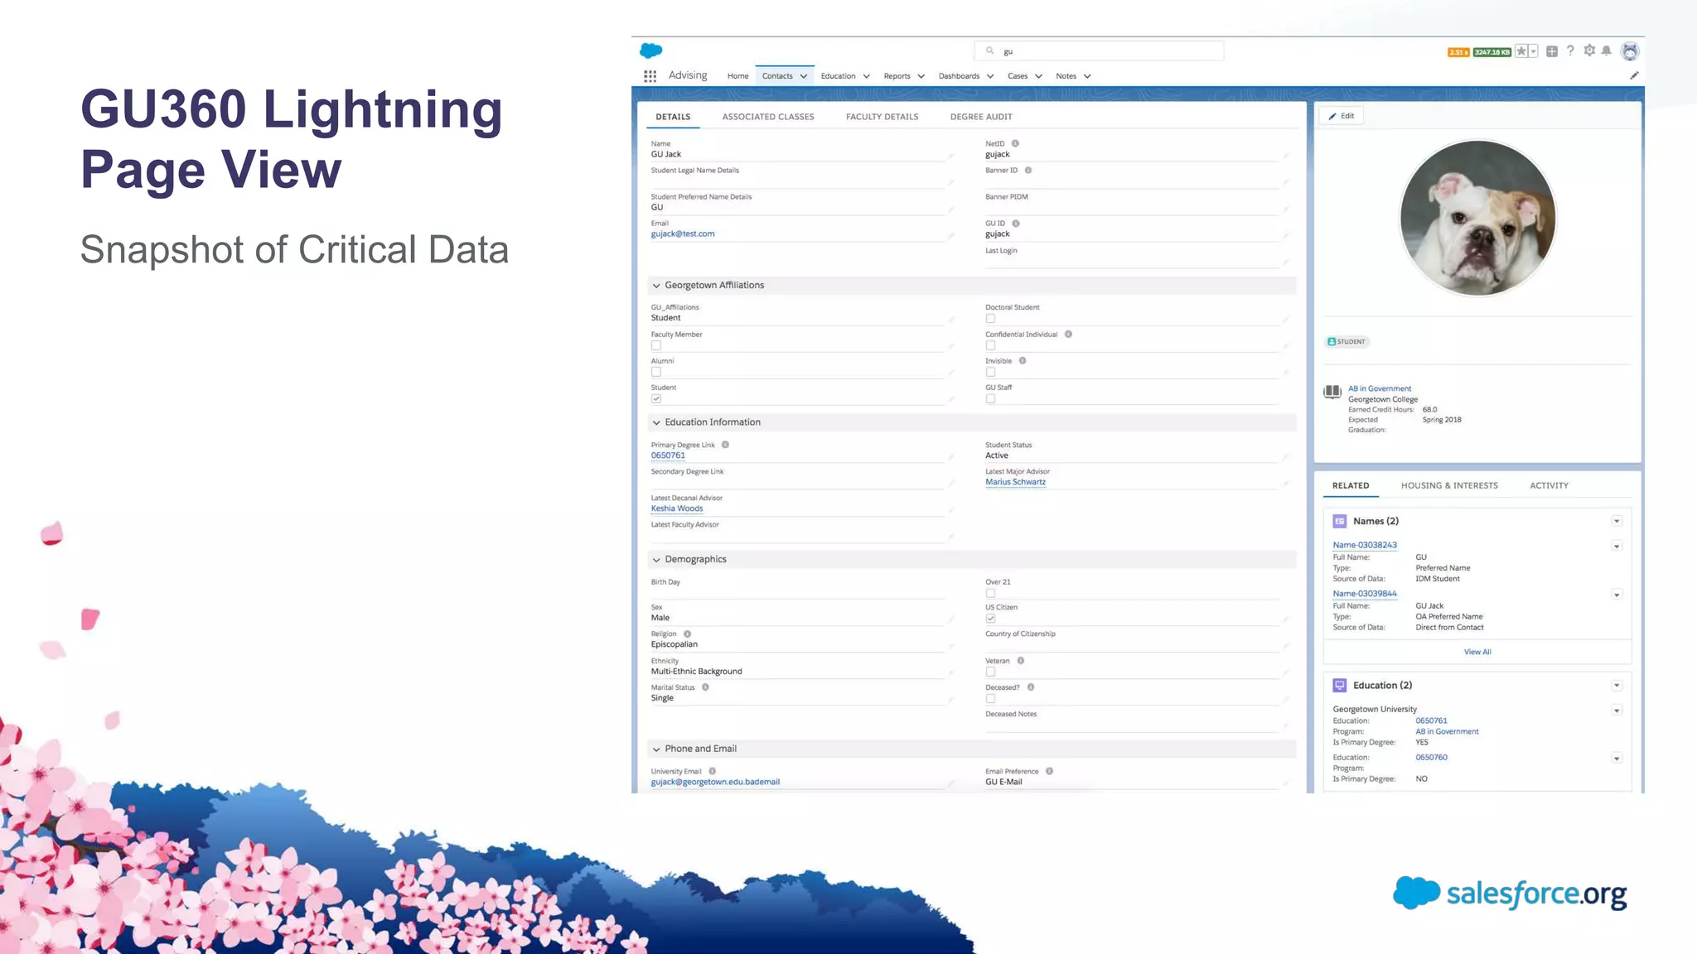Switch to the Housing & Interests tab

[1449, 485]
